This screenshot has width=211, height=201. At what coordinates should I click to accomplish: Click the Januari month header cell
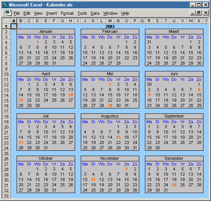[x=46, y=31]
